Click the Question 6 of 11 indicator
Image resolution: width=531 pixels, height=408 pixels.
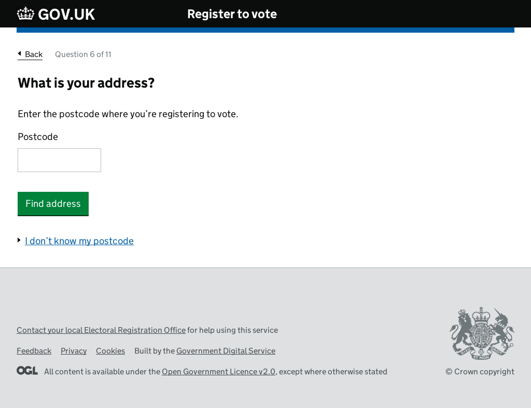click(83, 54)
